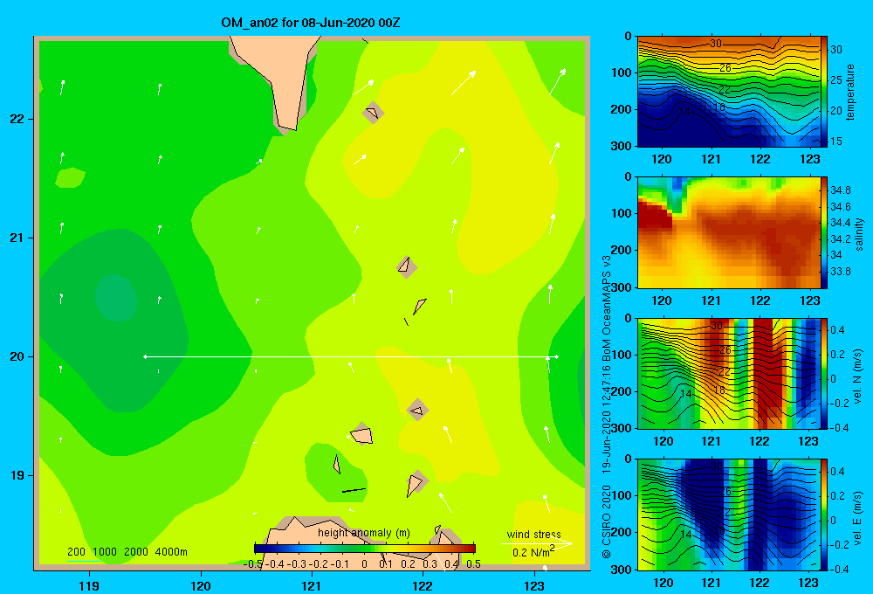Click the '26' isotherm label in the temperature plot
Viewport: 873px width, 594px height.
pyautogui.click(x=725, y=68)
